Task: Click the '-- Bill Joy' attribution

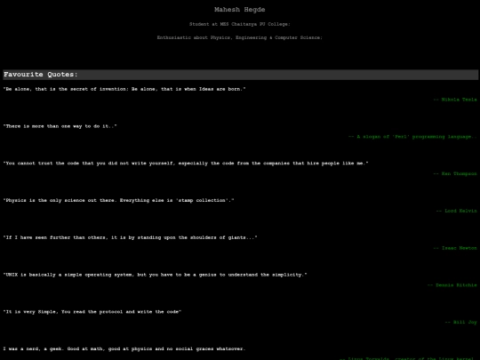Action: 461,322
